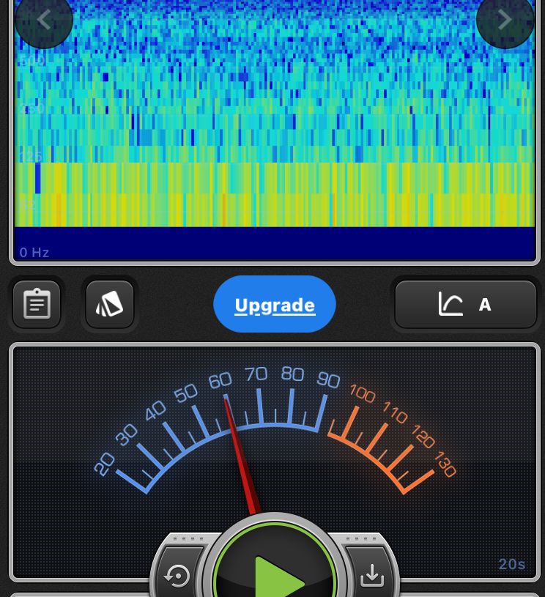Go to next chart with right arrow
Viewport: 545px width, 597px height.
(505, 20)
